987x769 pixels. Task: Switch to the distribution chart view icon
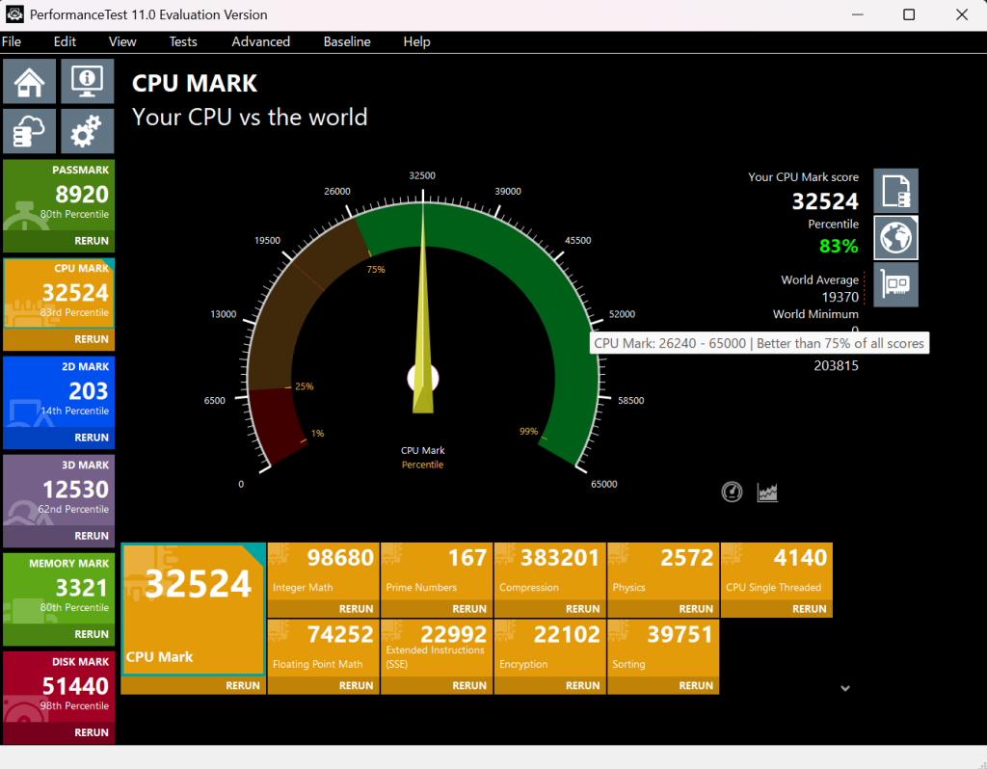click(767, 492)
